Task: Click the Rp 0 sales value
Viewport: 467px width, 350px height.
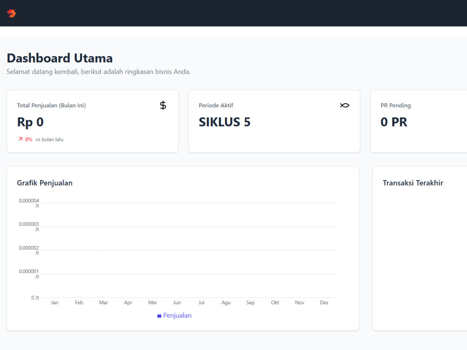Action: pyautogui.click(x=30, y=122)
